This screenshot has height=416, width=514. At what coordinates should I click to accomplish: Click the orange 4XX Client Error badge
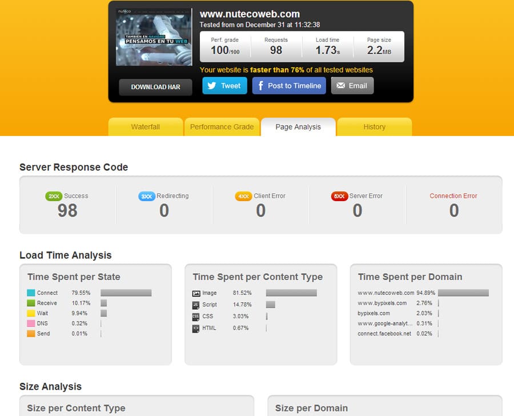(243, 196)
